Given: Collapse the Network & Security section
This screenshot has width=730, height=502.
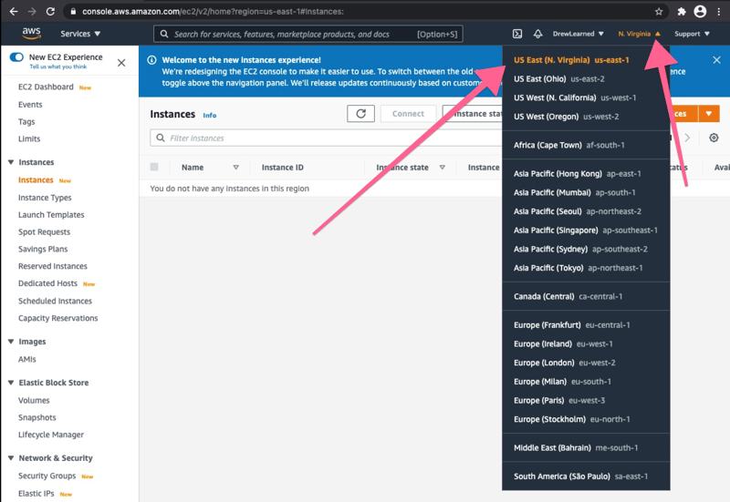Looking at the screenshot, I should point(11,458).
